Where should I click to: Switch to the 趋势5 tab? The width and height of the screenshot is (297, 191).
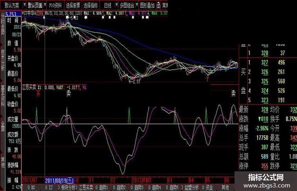tap(172, 188)
